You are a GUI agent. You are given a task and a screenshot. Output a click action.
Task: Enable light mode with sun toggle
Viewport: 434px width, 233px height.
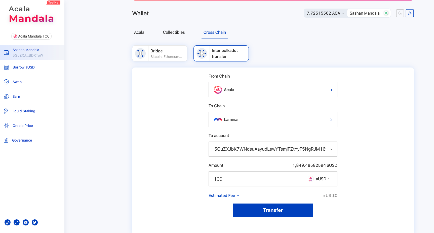(x=410, y=13)
